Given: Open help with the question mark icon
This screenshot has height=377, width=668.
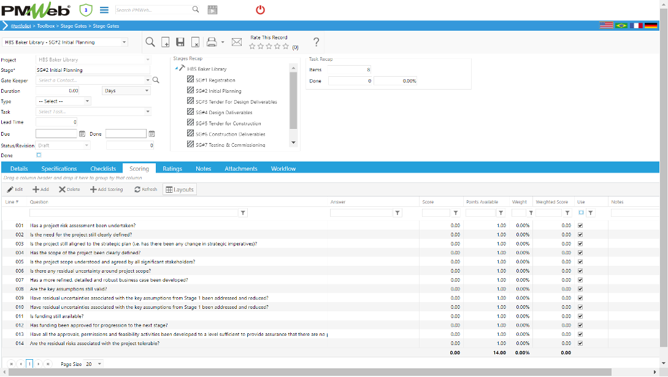Looking at the screenshot, I should click(316, 42).
